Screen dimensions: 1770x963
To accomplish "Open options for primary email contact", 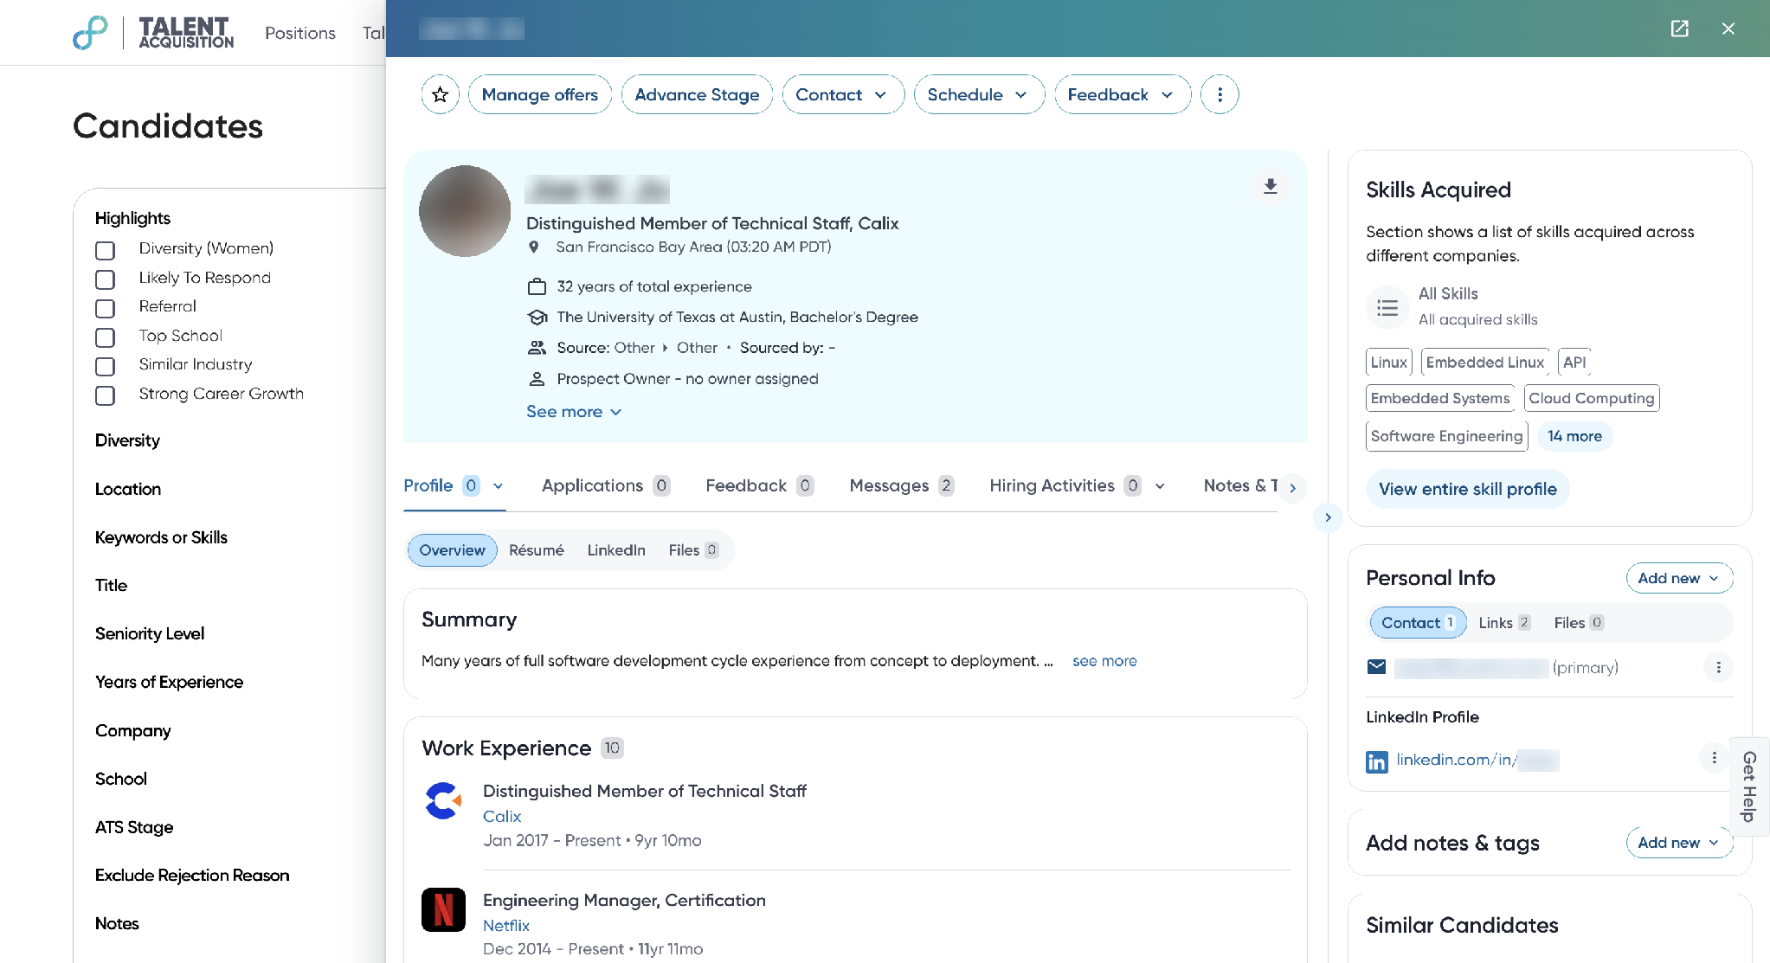I will [x=1718, y=667].
